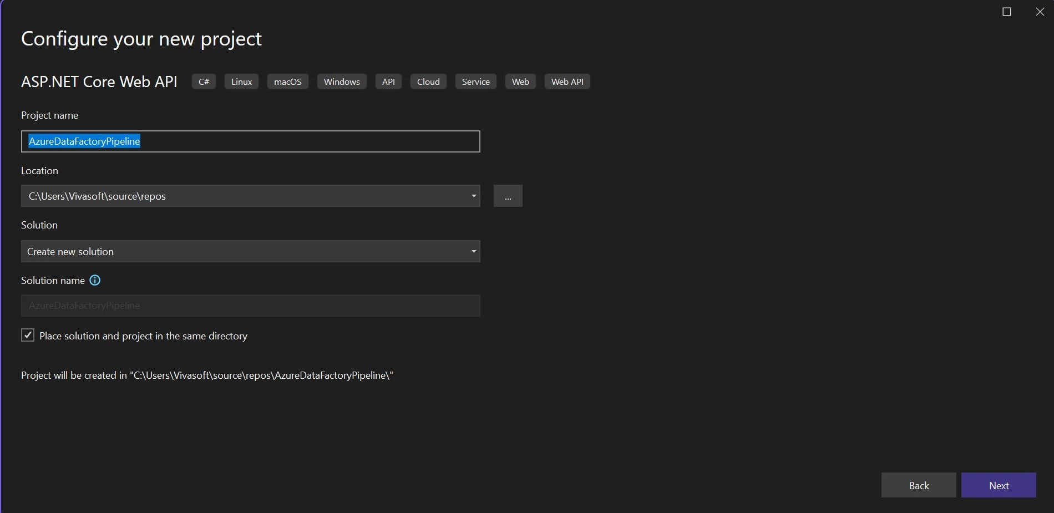Click the Linux tag
Viewport: 1054px width, 513px height.
coord(241,82)
